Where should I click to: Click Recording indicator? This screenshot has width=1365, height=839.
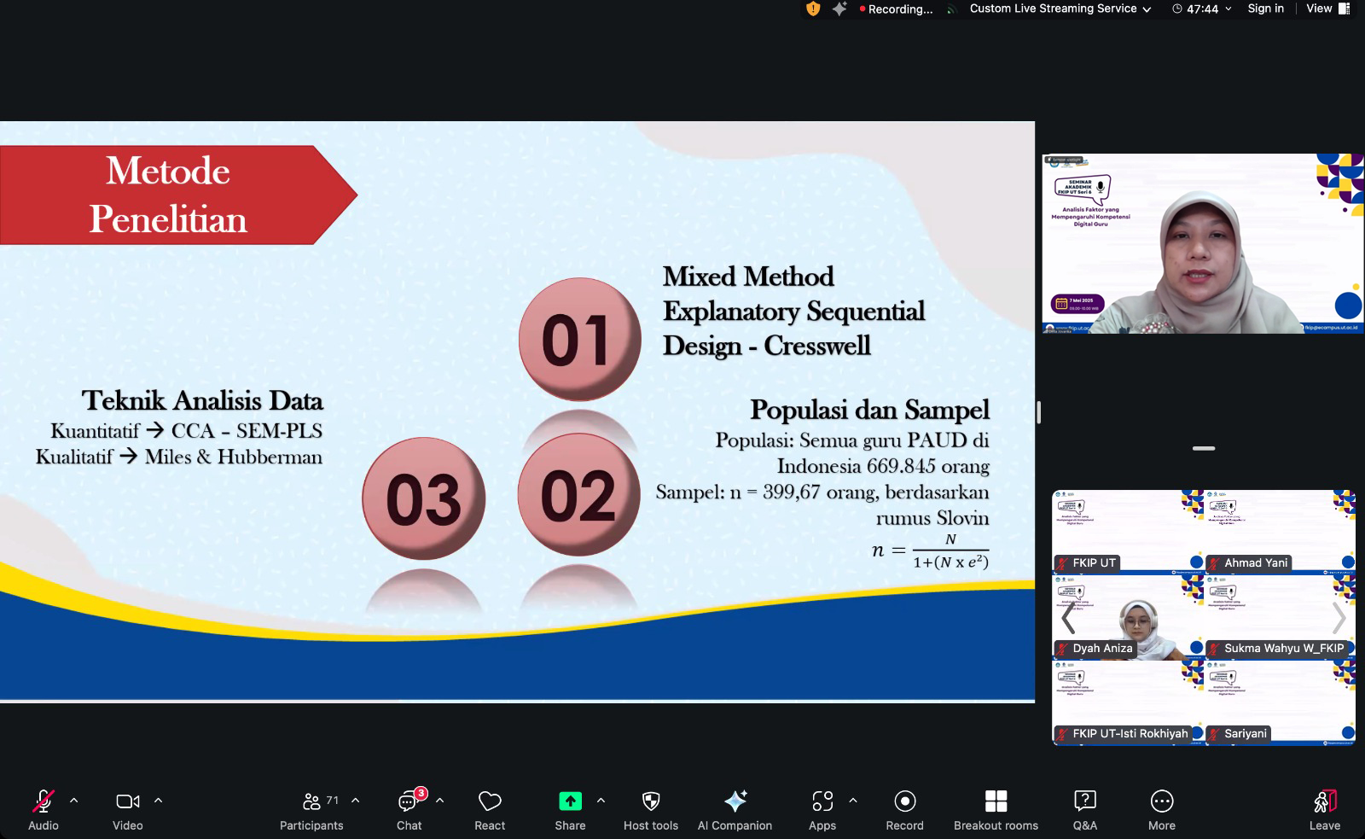click(x=896, y=9)
